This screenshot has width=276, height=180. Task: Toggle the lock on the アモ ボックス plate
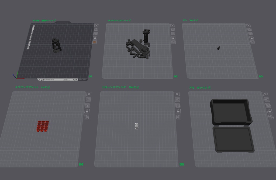(270, 111)
